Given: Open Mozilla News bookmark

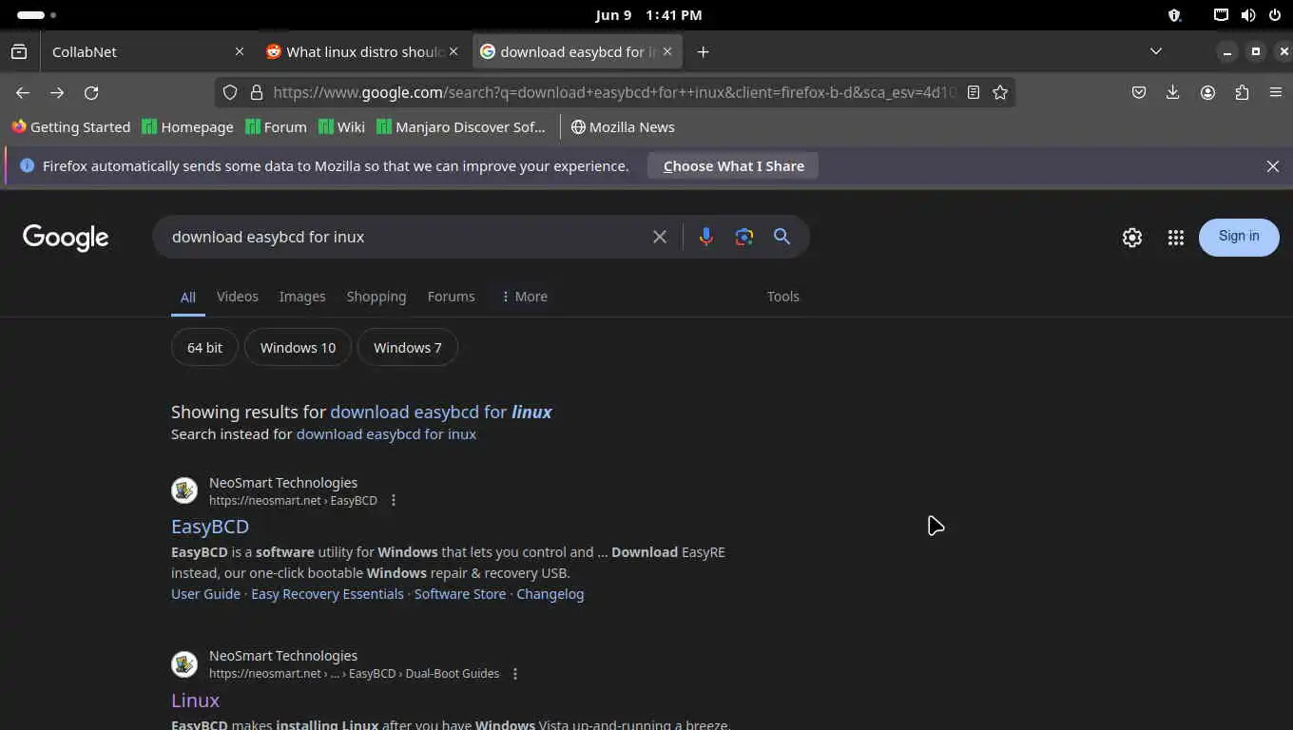Looking at the screenshot, I should [623, 127].
